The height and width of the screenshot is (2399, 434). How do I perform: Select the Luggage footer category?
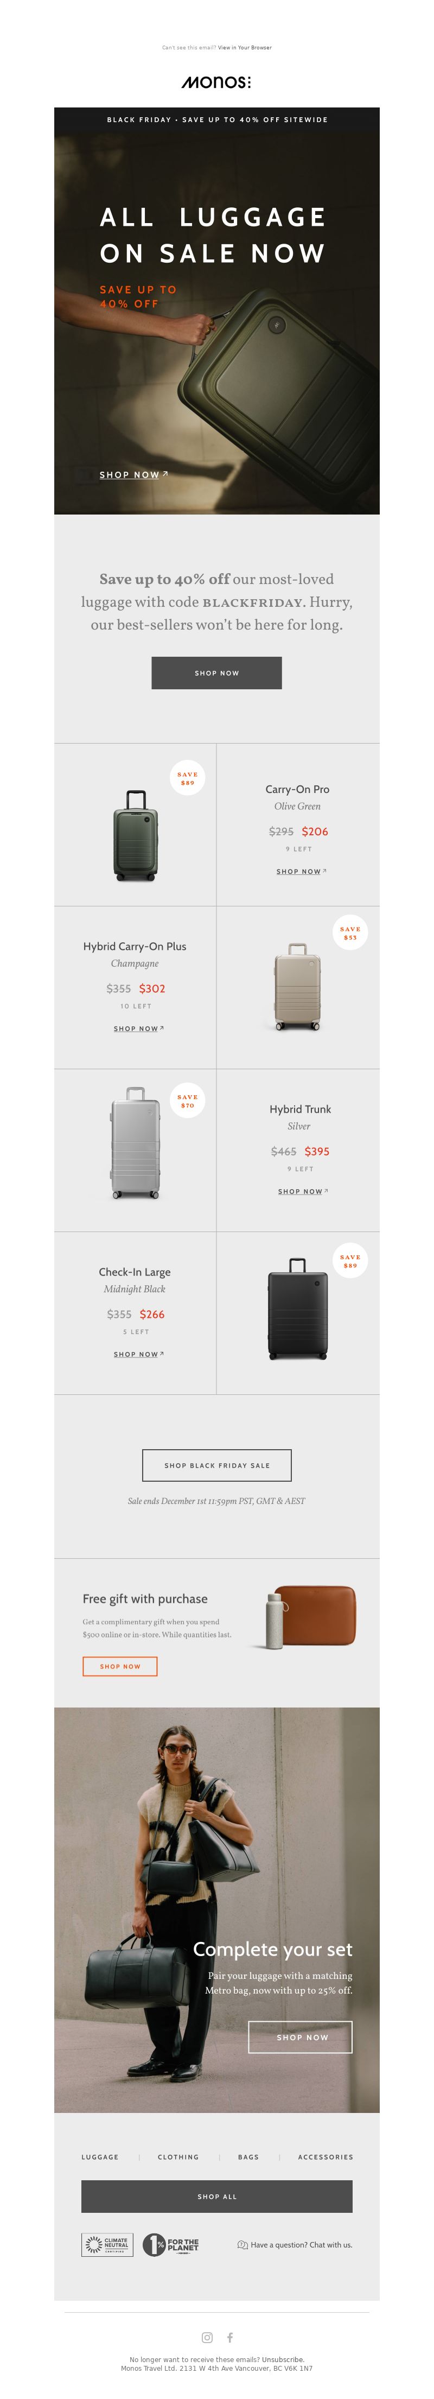click(x=100, y=2157)
